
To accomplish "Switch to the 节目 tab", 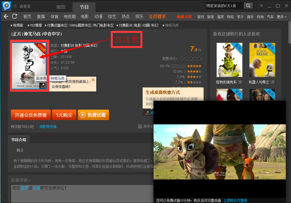I will point(84,7).
